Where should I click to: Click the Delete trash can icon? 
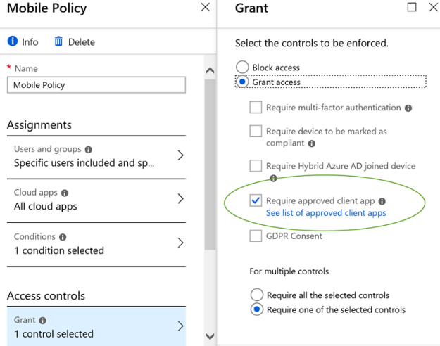tap(59, 41)
